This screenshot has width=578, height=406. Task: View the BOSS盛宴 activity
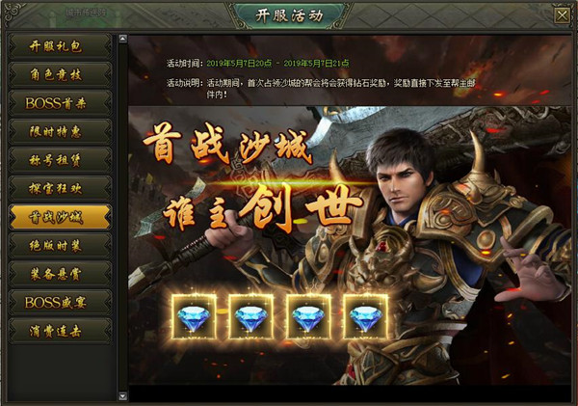pos(60,303)
